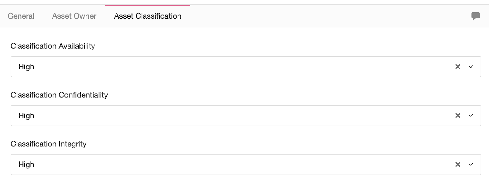
Task: Open the Classification Confidentiality combo box
Action: (246, 116)
